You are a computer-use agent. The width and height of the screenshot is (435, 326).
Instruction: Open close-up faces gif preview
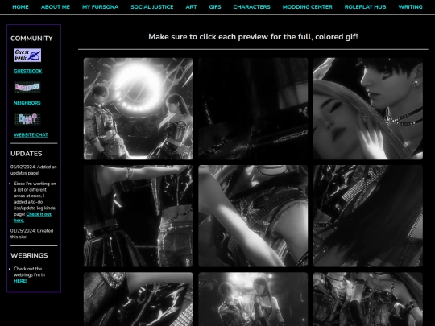(x=368, y=109)
